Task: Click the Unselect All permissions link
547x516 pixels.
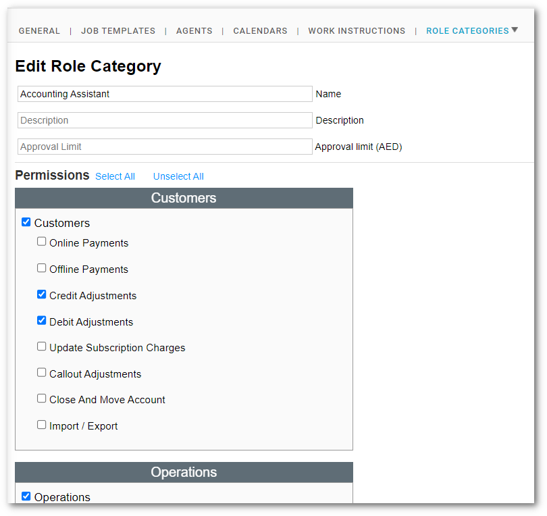Action: 178,176
